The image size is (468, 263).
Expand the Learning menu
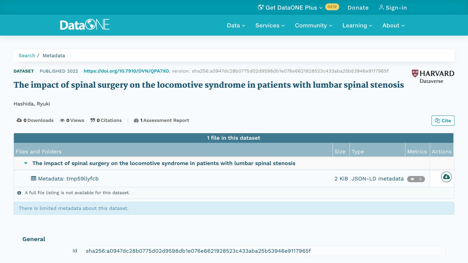pos(357,25)
